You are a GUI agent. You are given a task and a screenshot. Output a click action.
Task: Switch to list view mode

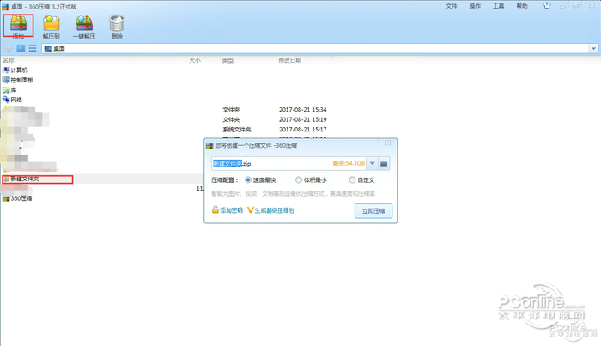pyautogui.click(x=33, y=48)
